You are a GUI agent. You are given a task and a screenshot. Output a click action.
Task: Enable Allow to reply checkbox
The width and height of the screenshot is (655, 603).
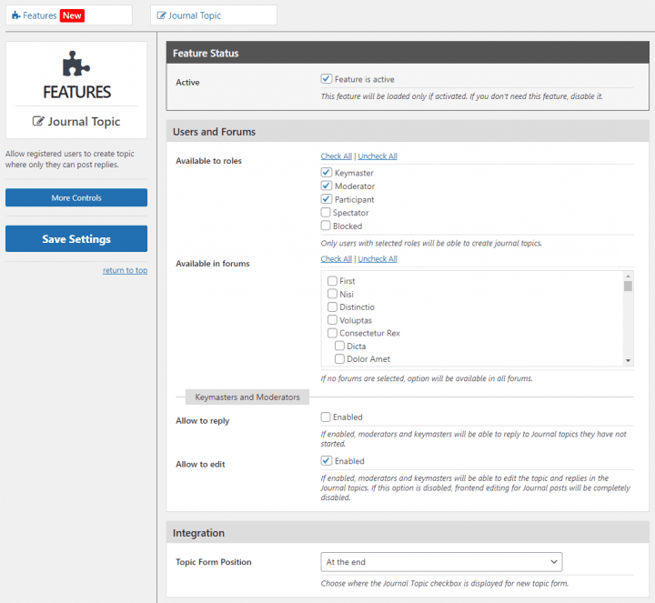click(326, 417)
